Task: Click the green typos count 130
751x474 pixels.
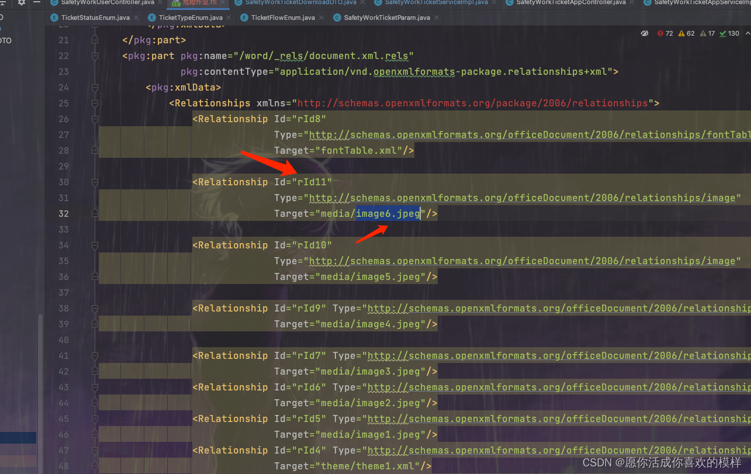Action: [730, 33]
